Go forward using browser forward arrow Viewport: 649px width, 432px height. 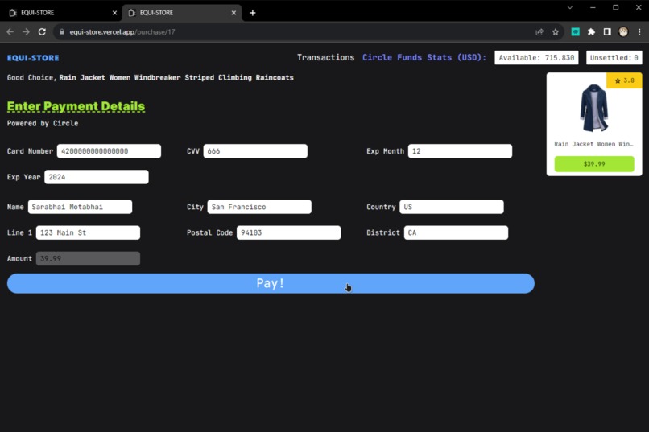[x=26, y=32]
